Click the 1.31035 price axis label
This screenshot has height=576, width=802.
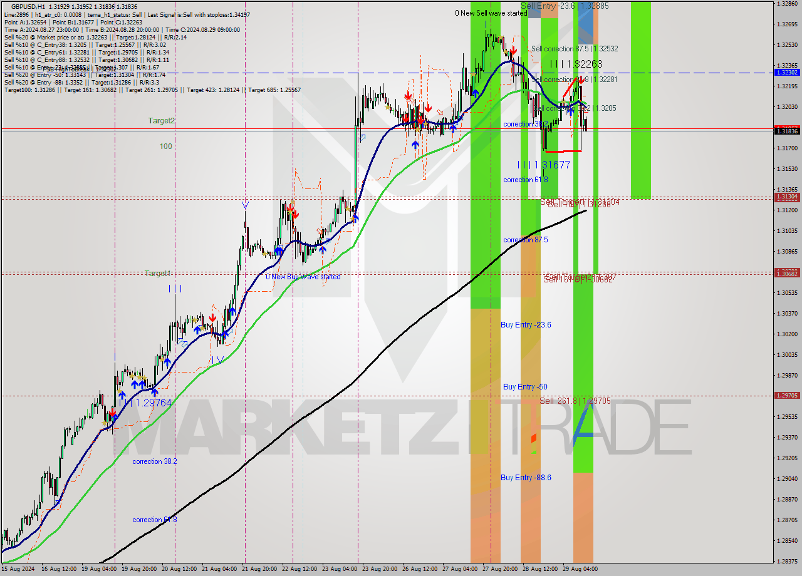click(788, 231)
